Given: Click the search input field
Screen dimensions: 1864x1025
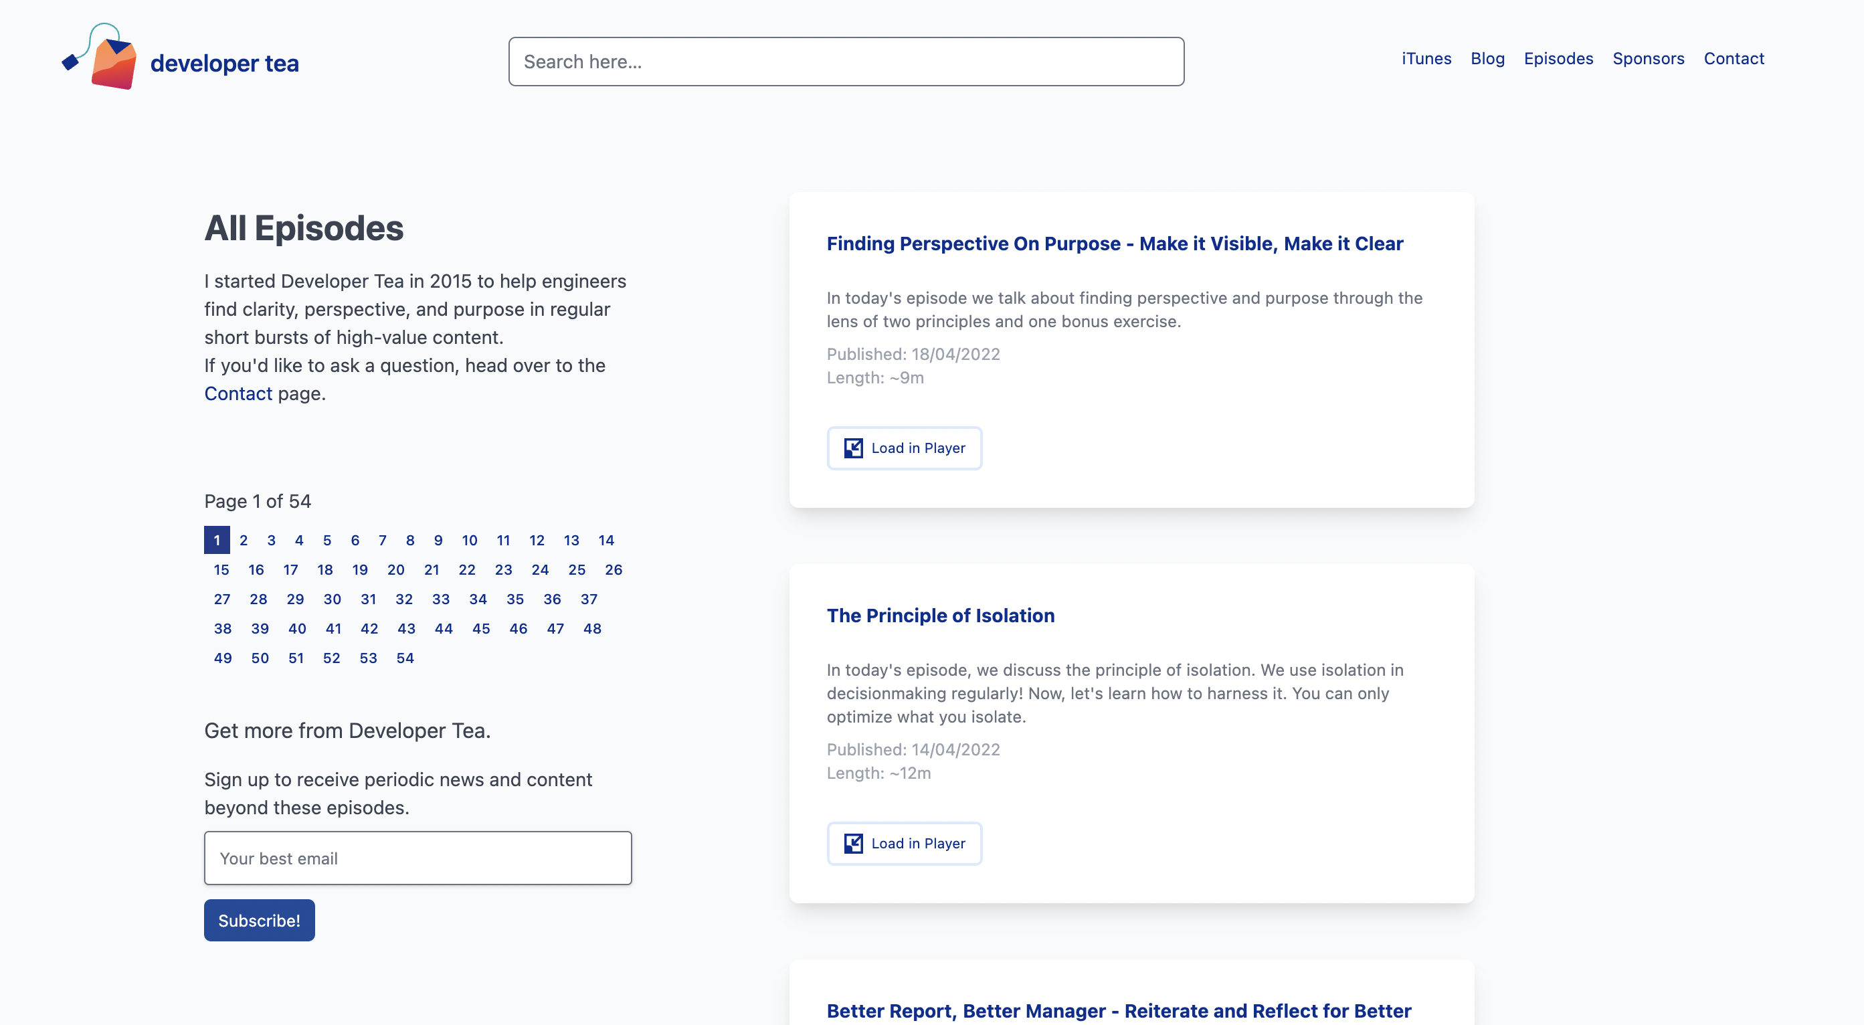Looking at the screenshot, I should (x=846, y=61).
